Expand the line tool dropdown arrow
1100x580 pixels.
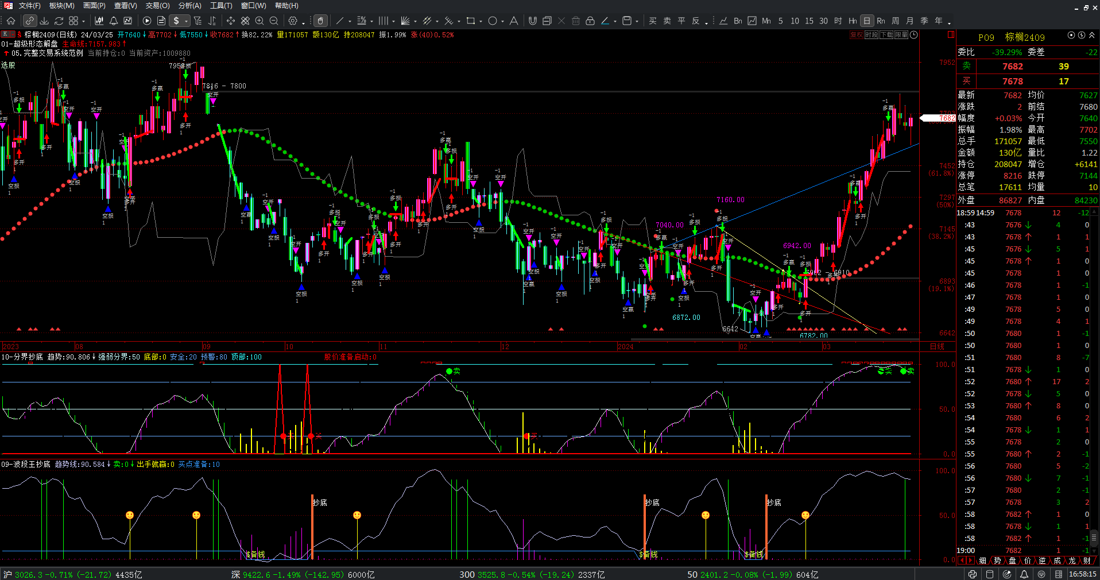coord(350,22)
